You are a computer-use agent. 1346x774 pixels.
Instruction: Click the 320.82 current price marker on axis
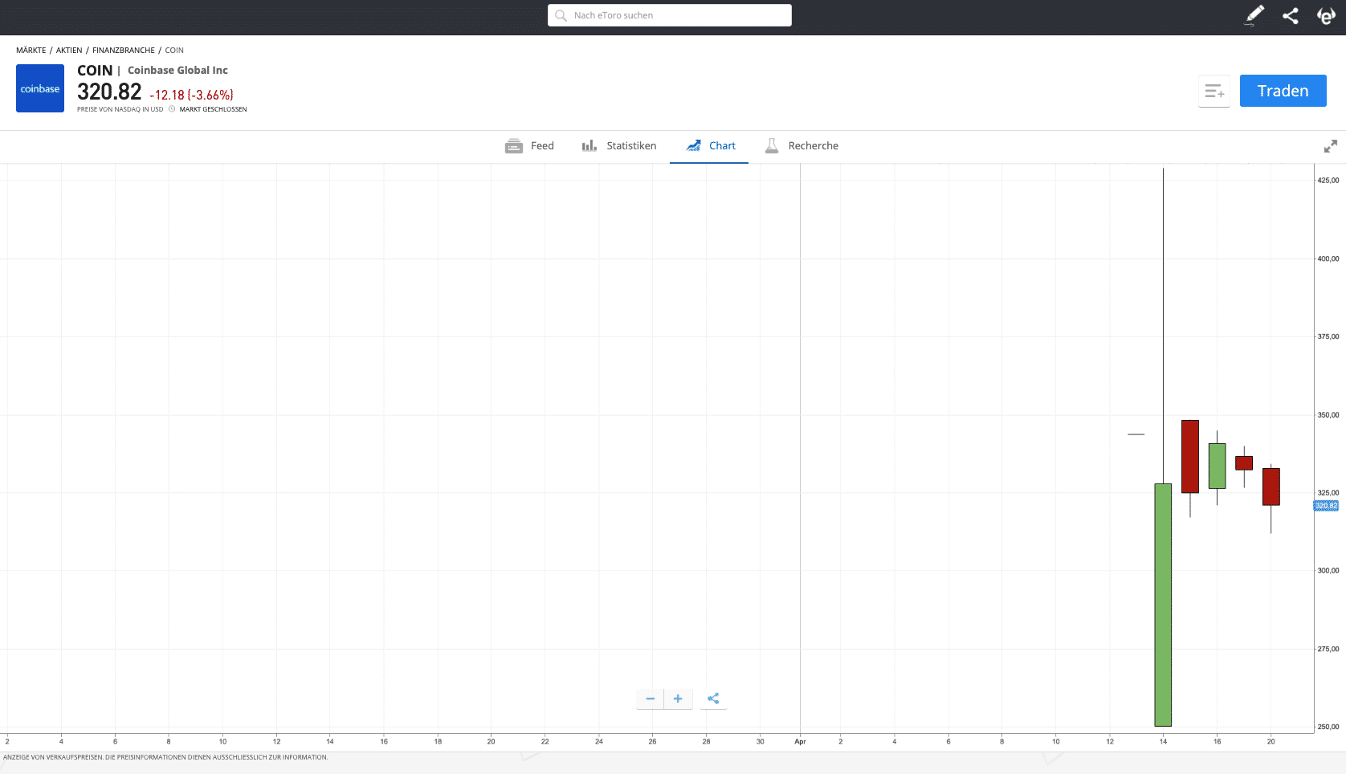coord(1326,506)
